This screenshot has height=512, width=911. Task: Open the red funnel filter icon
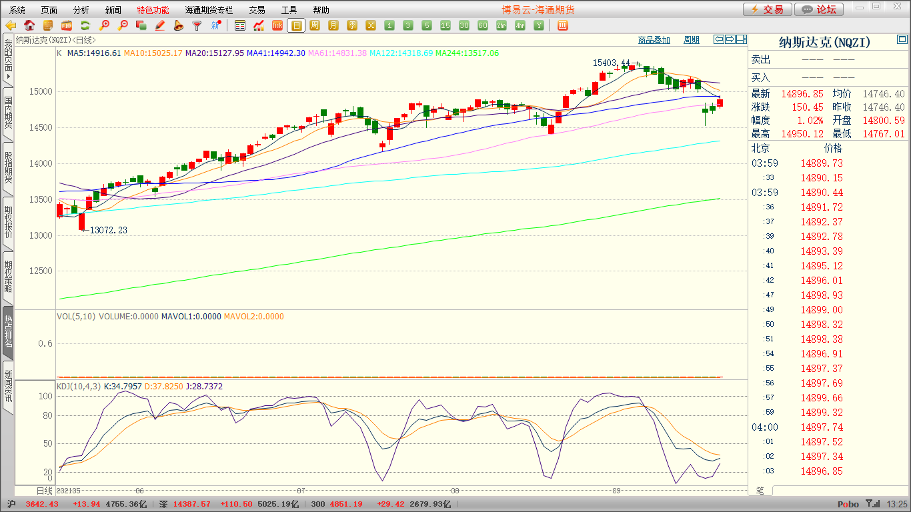pos(197,25)
